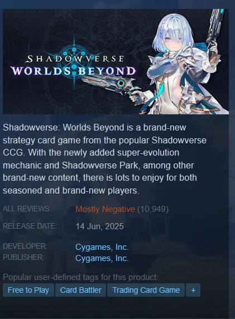
Task: Open the publisher's Cygames, Inc. link
Action: tap(102, 258)
